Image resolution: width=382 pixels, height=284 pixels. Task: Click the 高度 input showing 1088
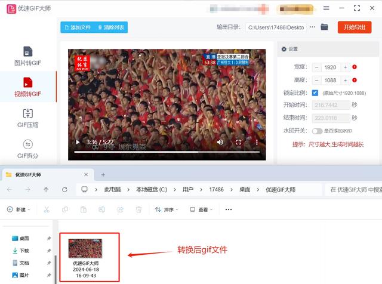click(x=331, y=80)
